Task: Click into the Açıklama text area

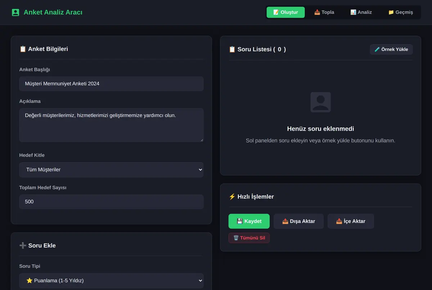Action: [x=111, y=125]
